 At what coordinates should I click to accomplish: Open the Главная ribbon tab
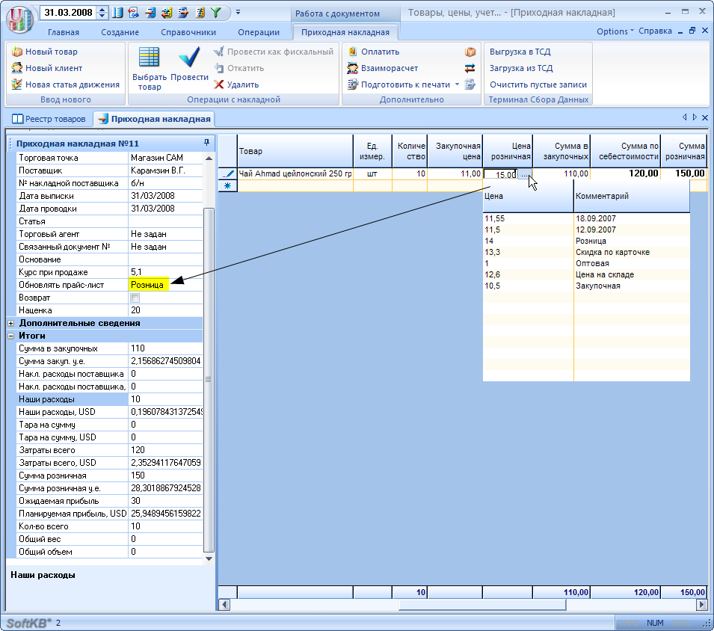coord(64,32)
